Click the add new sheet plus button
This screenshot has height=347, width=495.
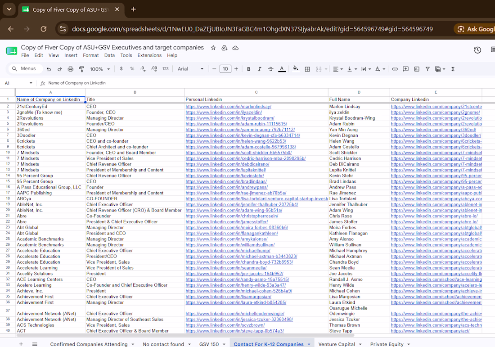click(x=21, y=344)
